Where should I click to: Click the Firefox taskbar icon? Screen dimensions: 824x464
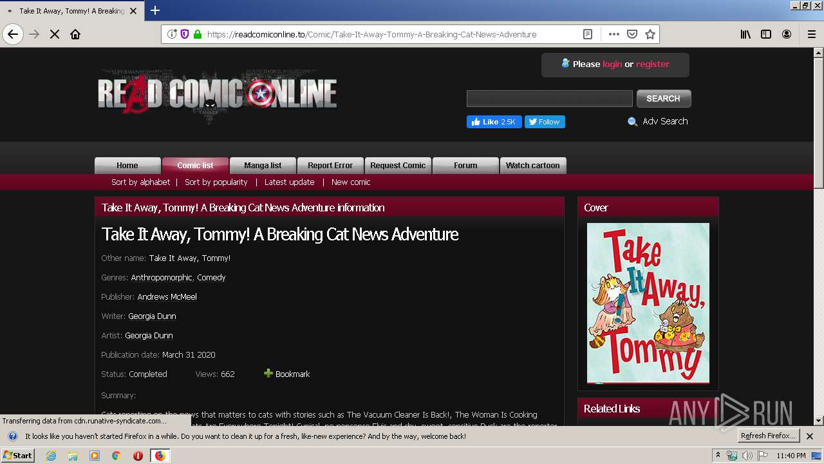point(160,456)
